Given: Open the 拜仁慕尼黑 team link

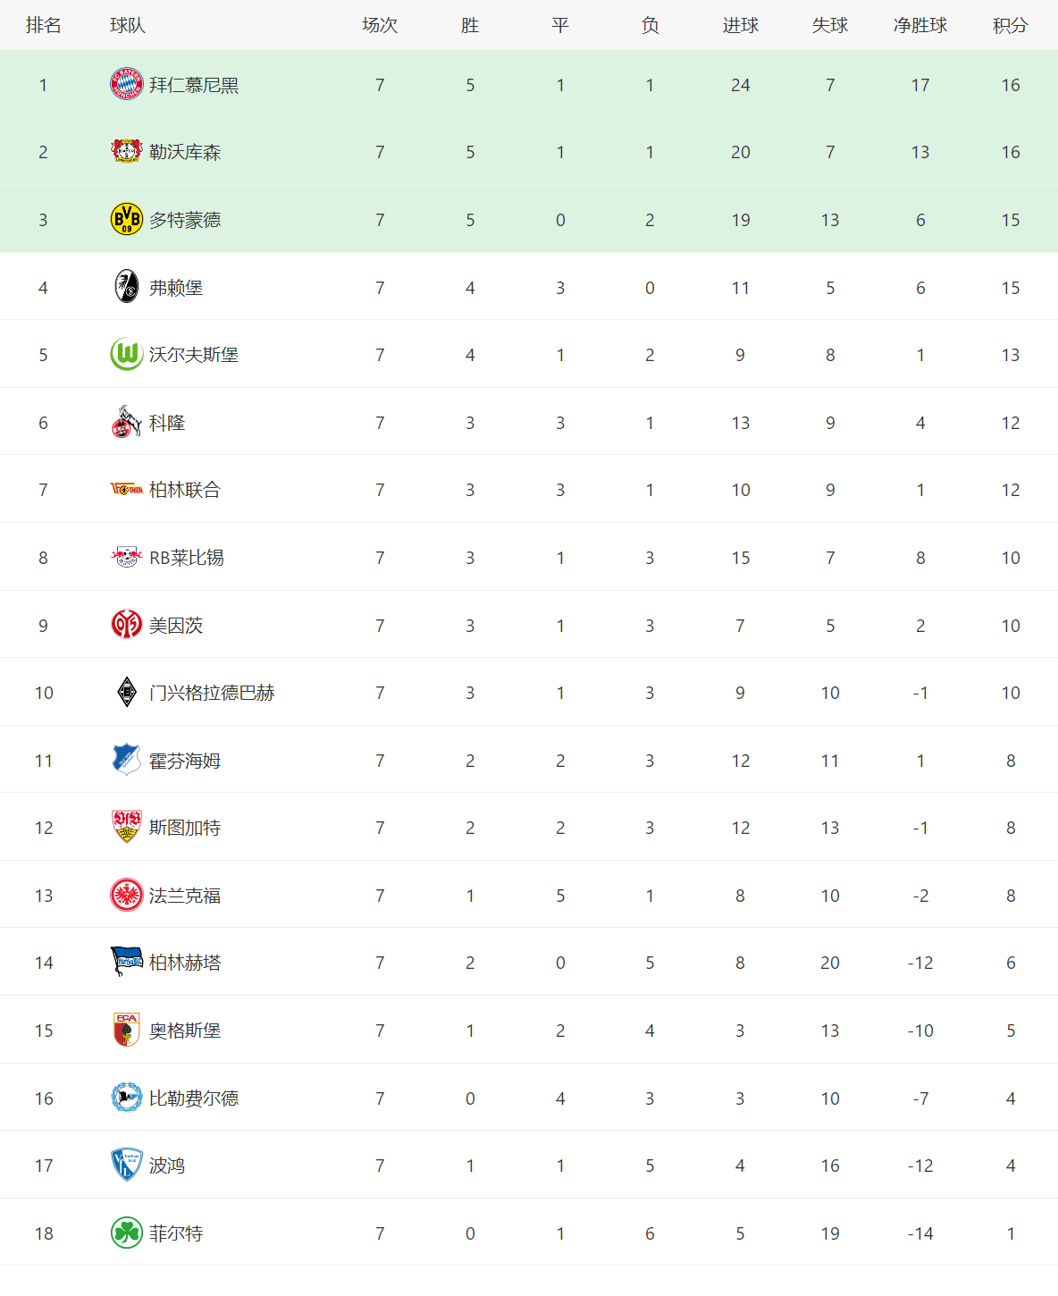Looking at the screenshot, I should [194, 85].
